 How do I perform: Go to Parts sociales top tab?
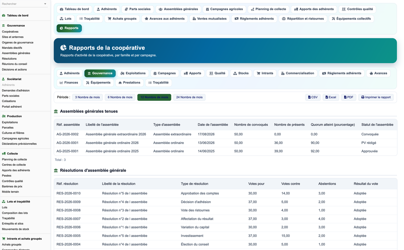138,9
